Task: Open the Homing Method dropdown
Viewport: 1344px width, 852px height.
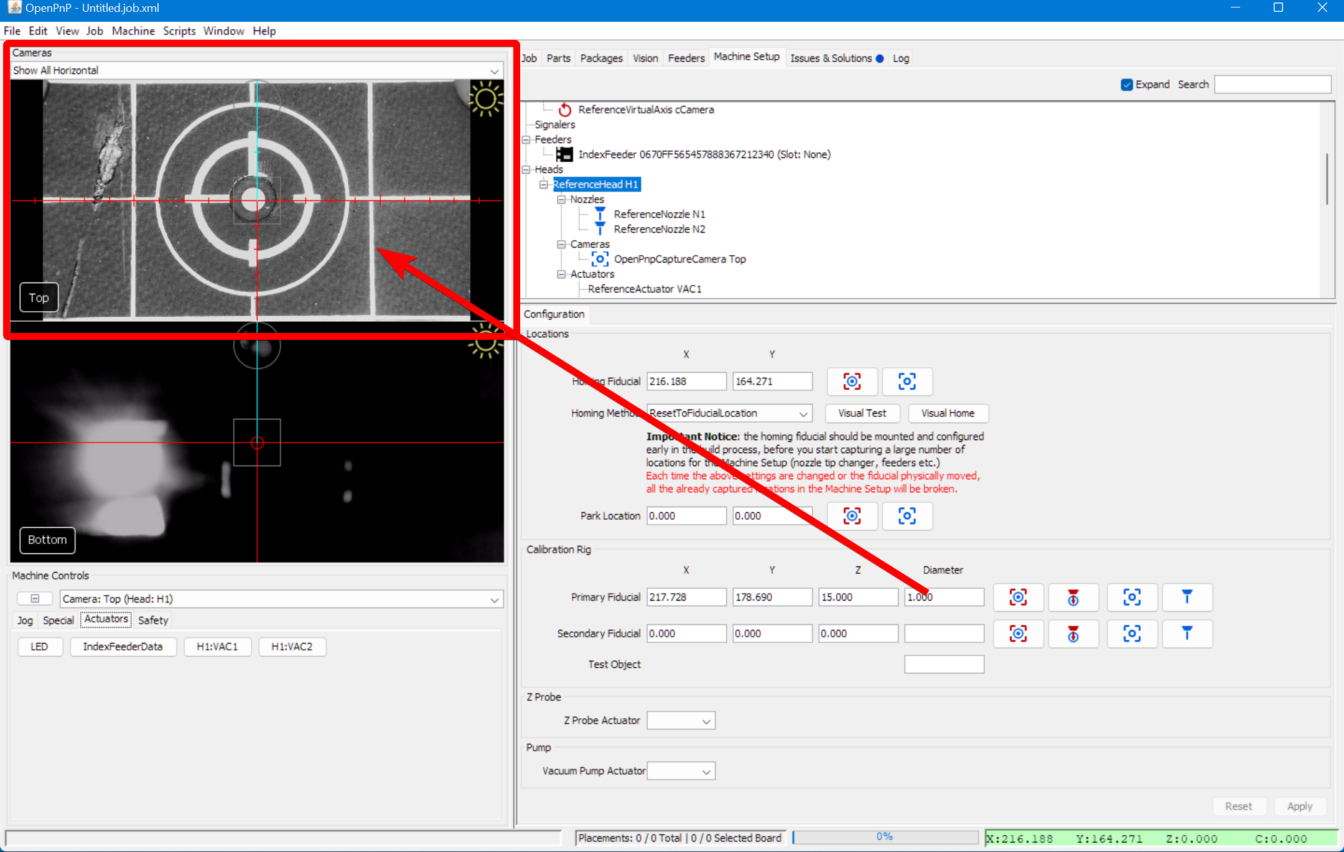Action: tap(803, 414)
